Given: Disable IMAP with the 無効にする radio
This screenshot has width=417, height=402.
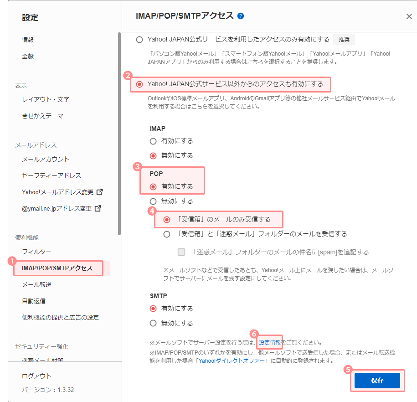Looking at the screenshot, I should (x=153, y=155).
